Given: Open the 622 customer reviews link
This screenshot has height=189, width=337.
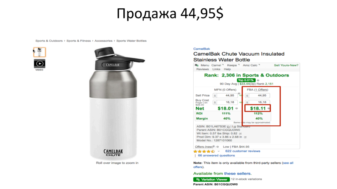Looking at the screenshot, I should pyautogui.click(x=243, y=151).
